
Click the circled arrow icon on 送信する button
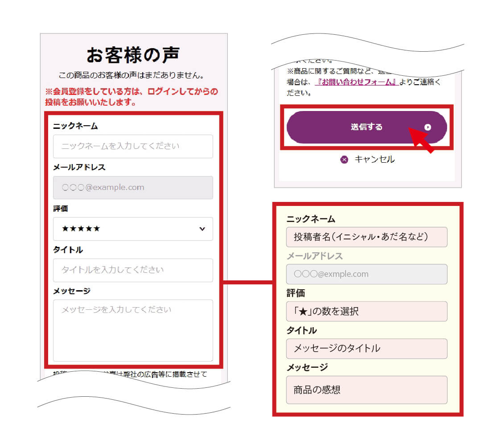point(428,127)
